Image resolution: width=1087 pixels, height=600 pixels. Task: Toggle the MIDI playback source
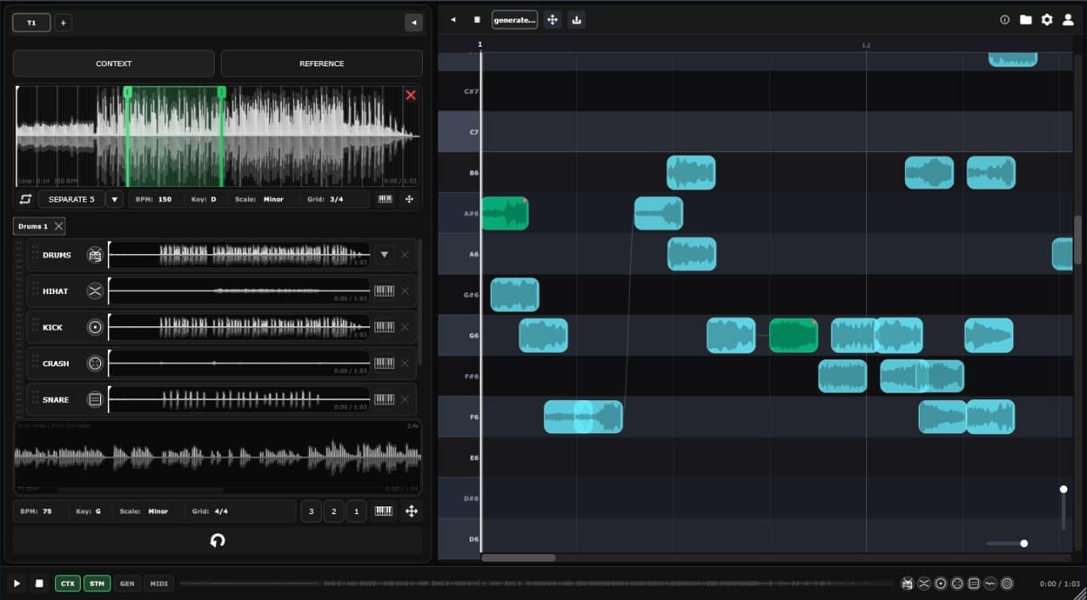pos(159,583)
